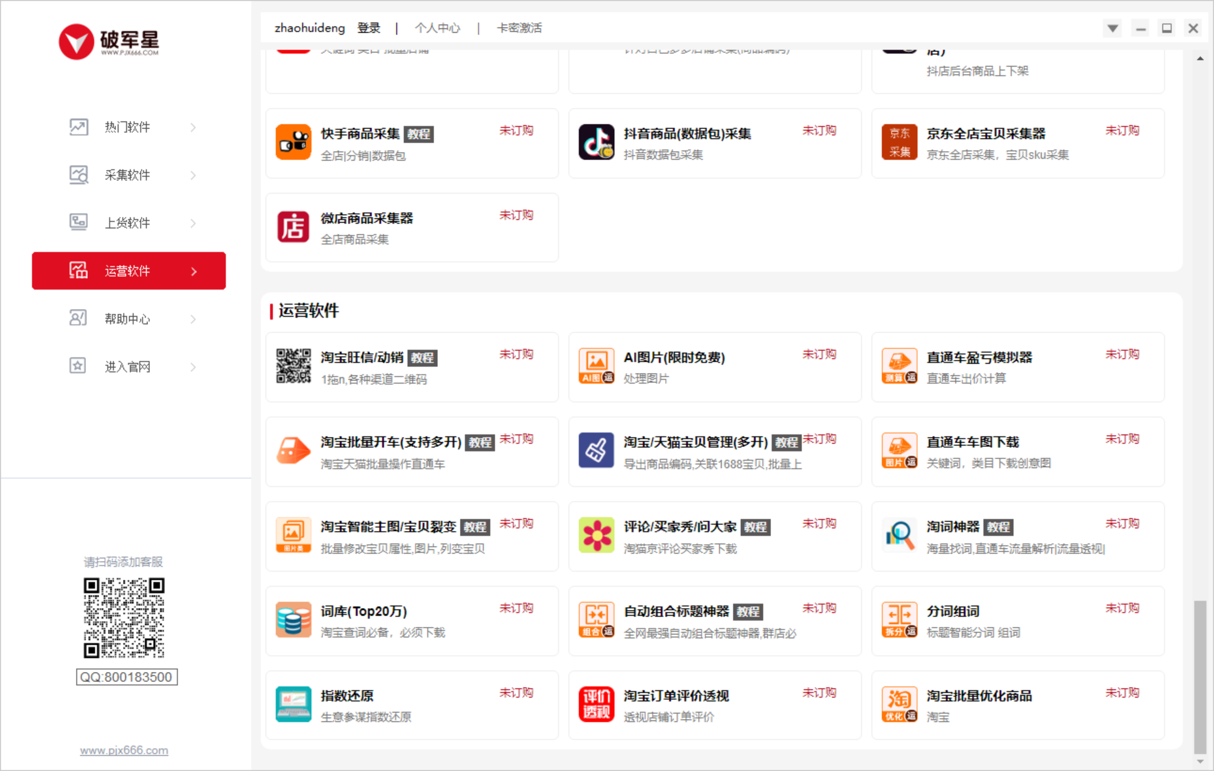Click the 卡密激活 link
The width and height of the screenshot is (1214, 771).
pos(519,28)
